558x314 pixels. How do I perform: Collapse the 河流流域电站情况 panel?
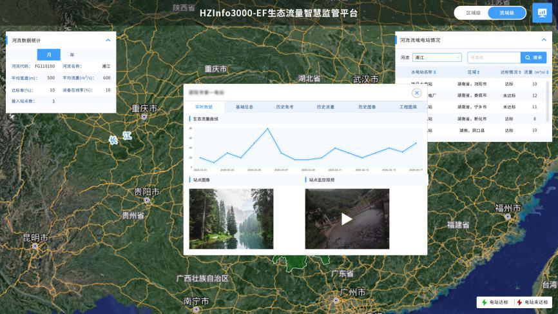[x=543, y=40]
